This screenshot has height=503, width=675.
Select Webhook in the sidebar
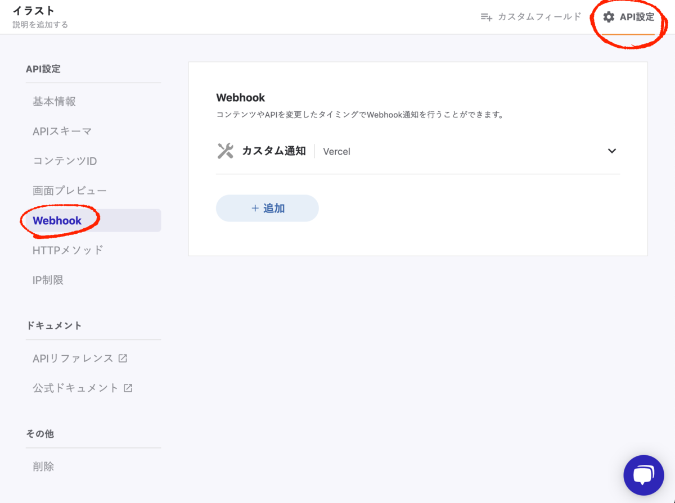click(x=93, y=220)
